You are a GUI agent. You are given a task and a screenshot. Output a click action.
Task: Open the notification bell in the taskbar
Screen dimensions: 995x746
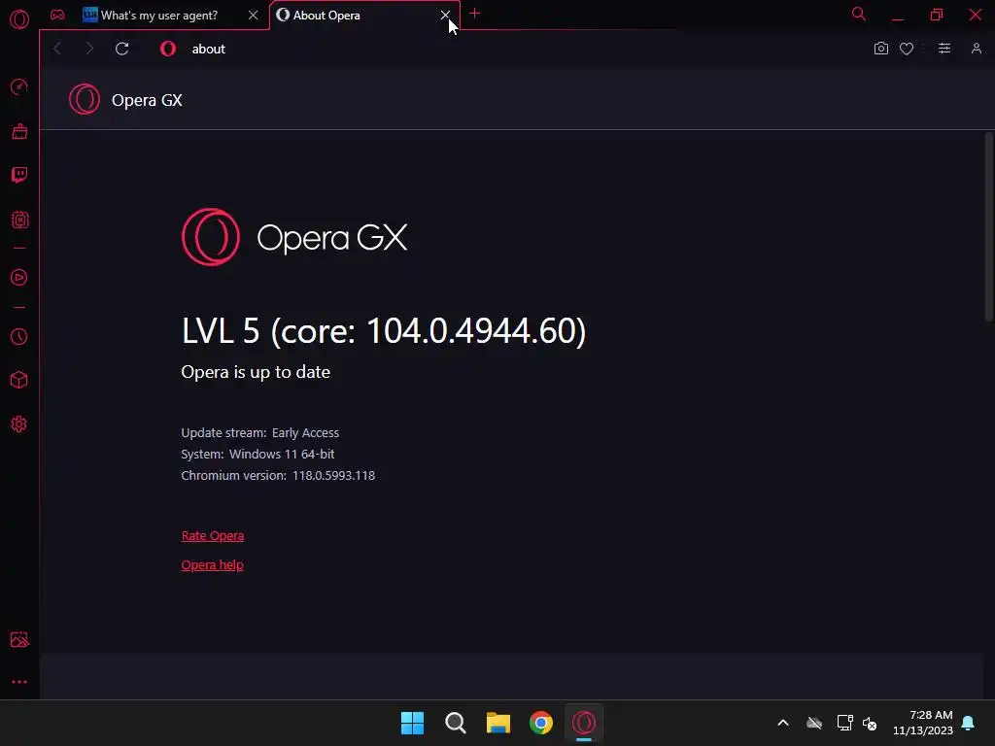click(x=969, y=723)
